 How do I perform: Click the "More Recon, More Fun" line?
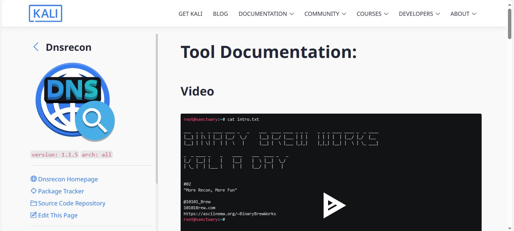(210, 190)
